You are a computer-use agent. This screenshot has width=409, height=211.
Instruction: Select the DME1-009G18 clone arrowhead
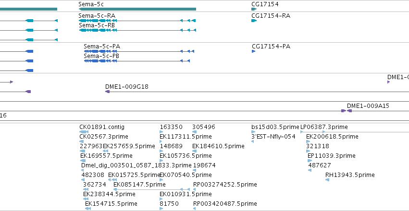107,92
